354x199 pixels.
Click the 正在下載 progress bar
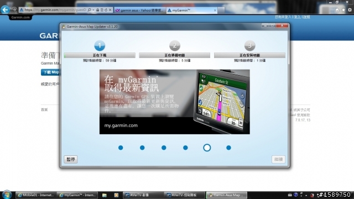(x=100, y=55)
